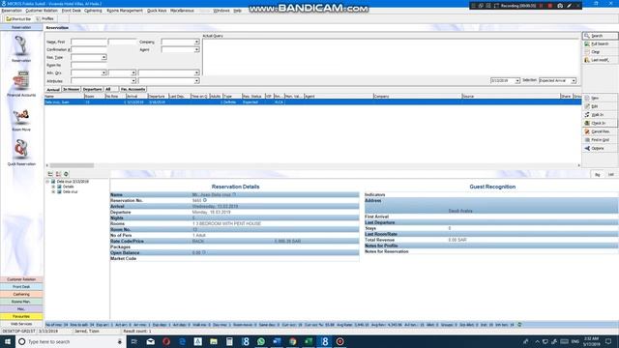
Task: Click the second icon above the reservation tree
Action: [58, 174]
